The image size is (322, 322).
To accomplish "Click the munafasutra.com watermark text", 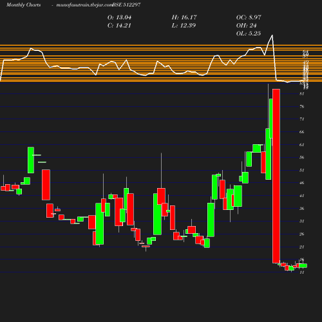I will click(84, 5).
